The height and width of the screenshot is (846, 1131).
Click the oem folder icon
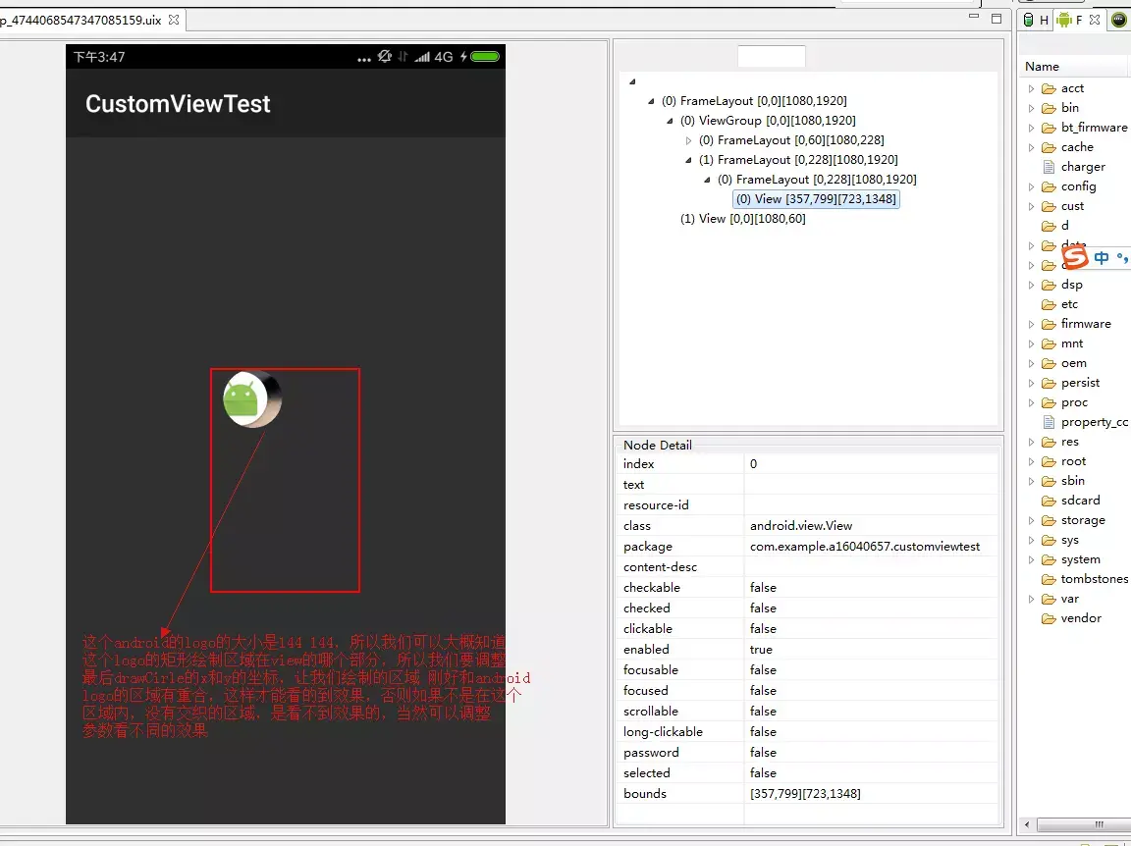[1049, 363]
